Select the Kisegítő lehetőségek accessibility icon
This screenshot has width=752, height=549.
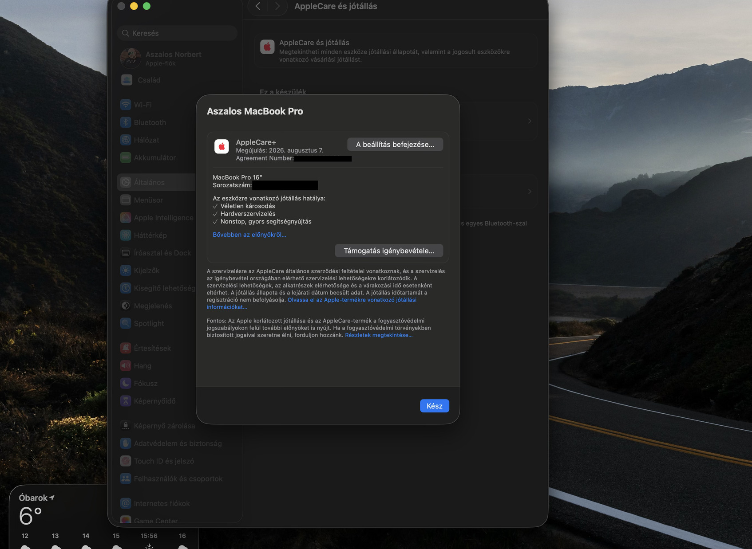(126, 288)
